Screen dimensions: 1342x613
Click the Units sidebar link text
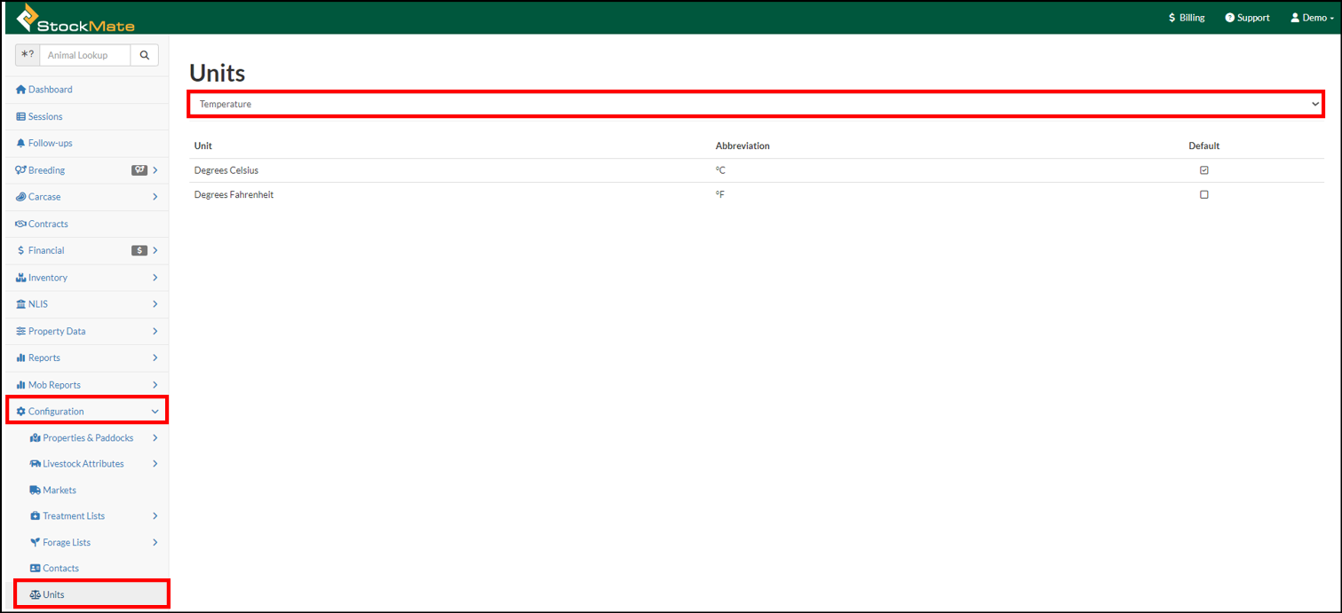click(x=53, y=594)
